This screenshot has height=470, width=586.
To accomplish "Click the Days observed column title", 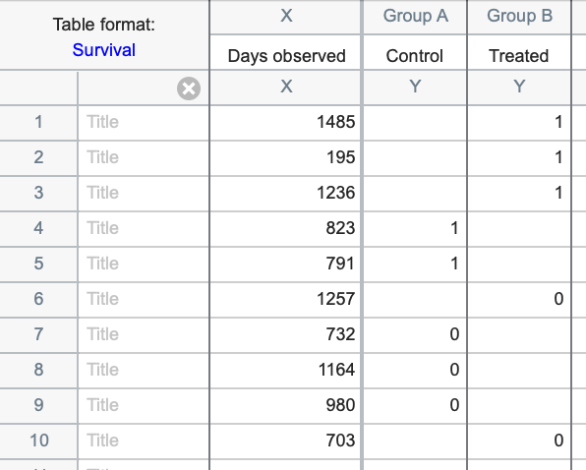I will tap(286, 56).
